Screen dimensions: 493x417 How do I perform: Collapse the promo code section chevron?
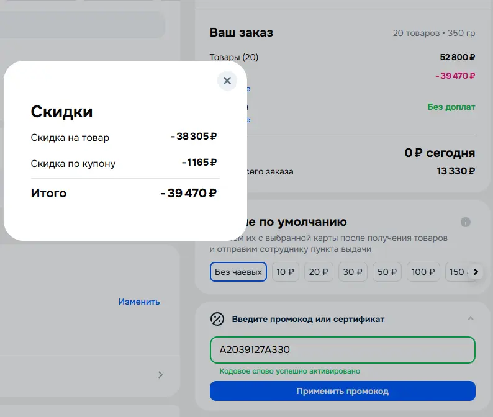(471, 318)
